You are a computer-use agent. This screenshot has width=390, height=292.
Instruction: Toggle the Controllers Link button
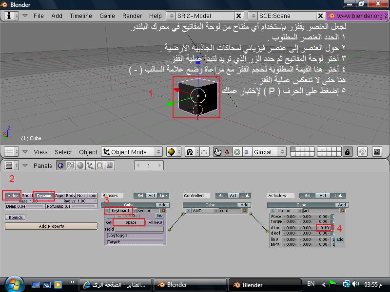[x=245, y=196]
